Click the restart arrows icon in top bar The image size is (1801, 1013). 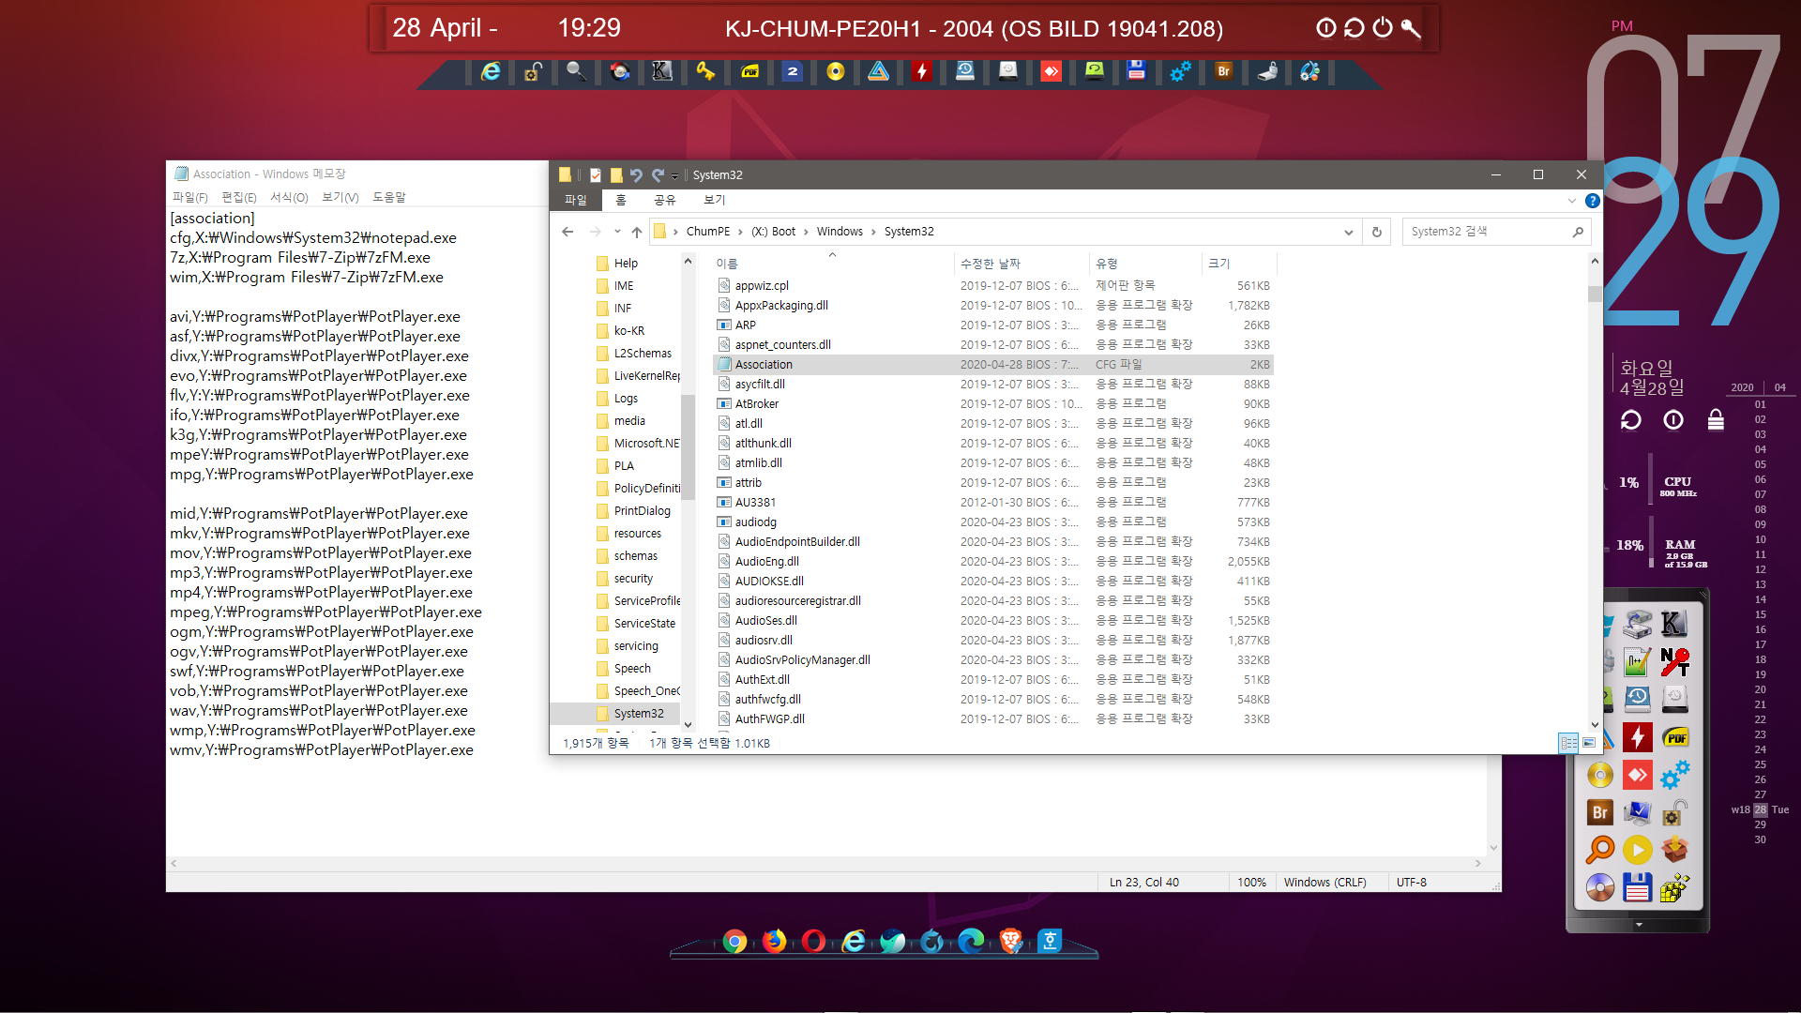[x=1354, y=28]
